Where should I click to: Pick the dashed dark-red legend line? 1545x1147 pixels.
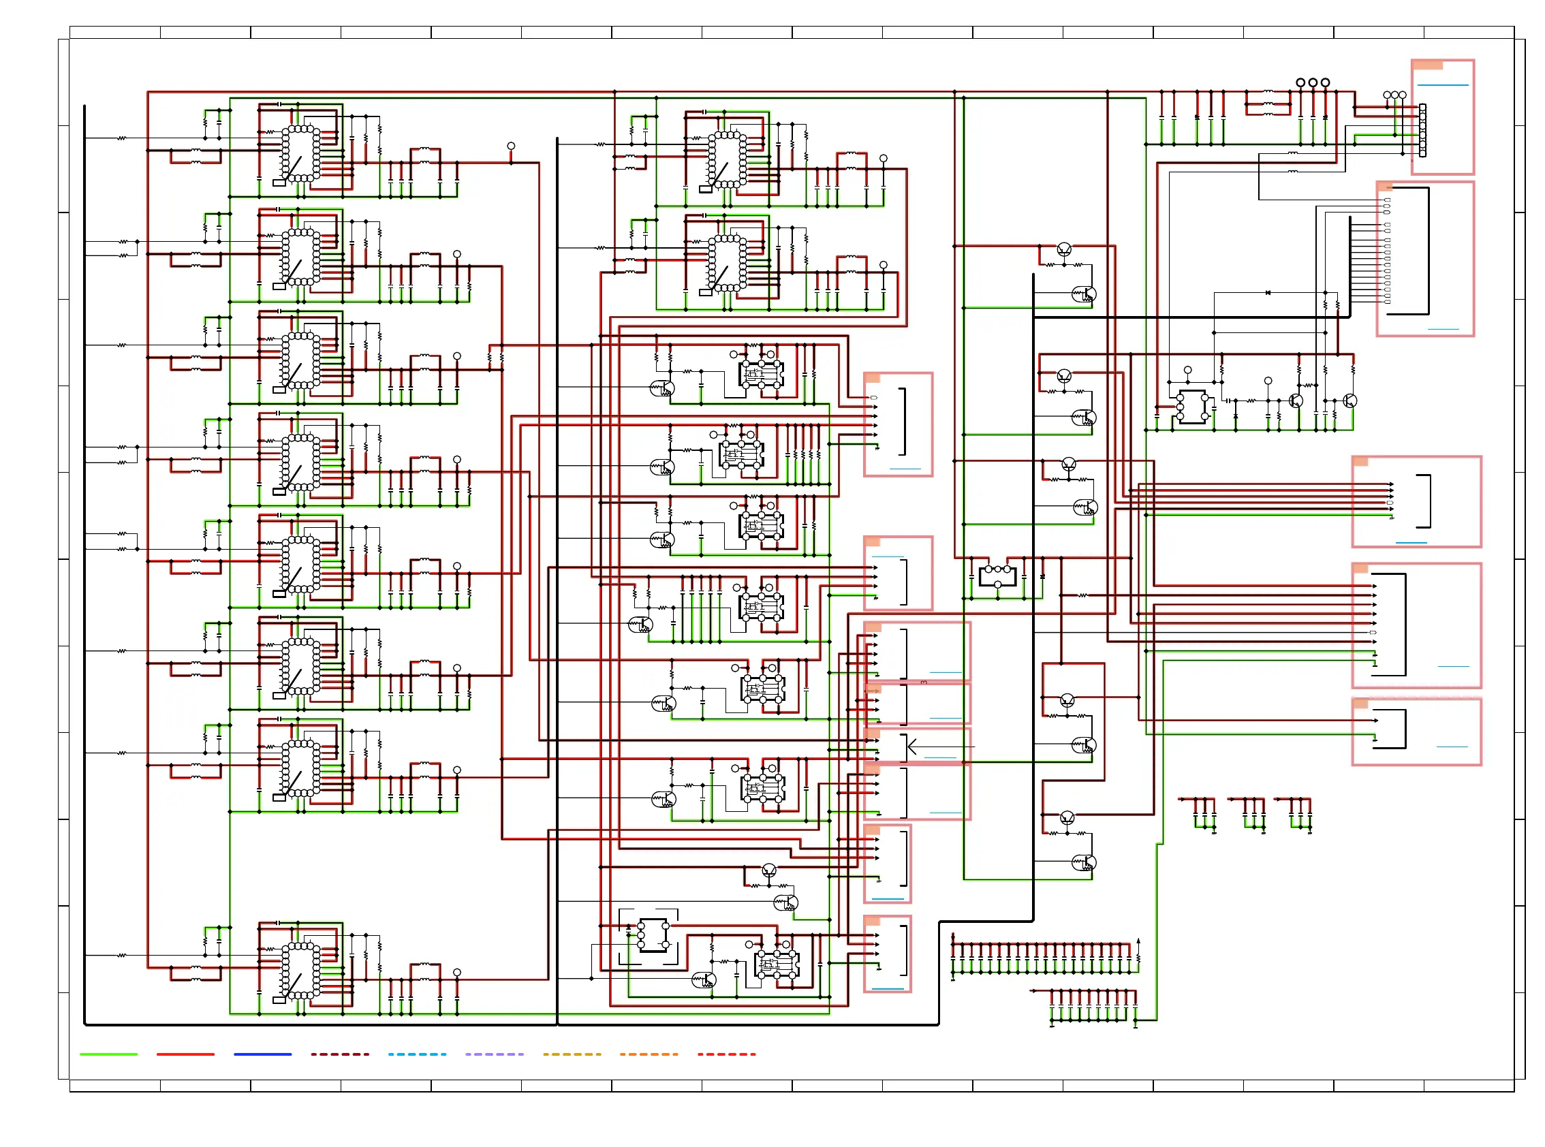tap(339, 1054)
